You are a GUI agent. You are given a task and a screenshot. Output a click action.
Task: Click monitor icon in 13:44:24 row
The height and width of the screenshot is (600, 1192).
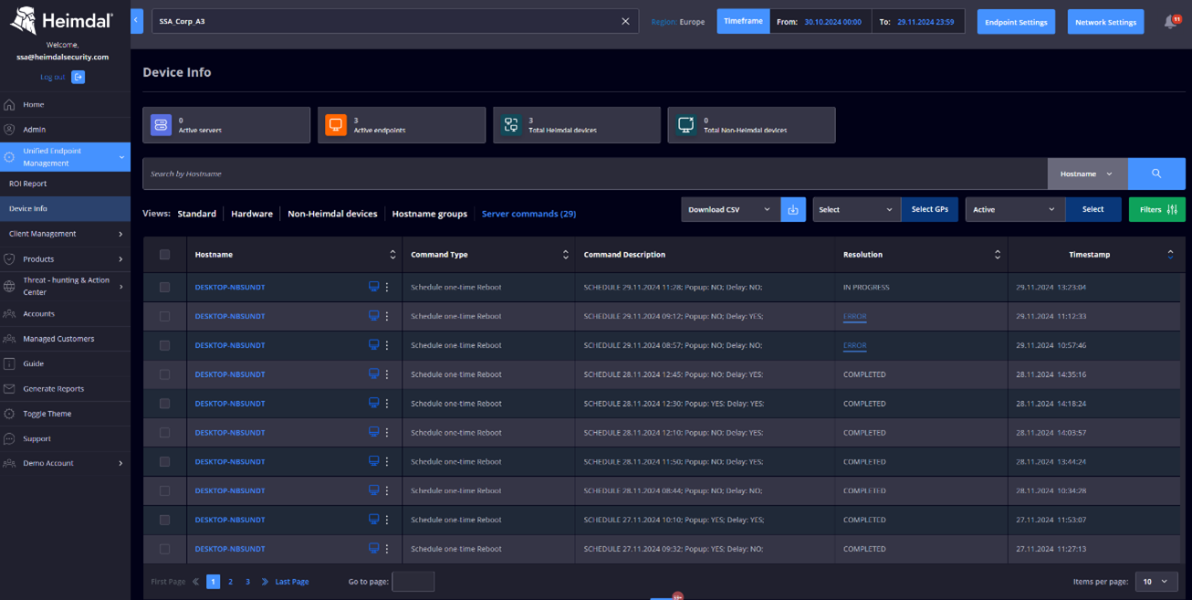(x=373, y=461)
